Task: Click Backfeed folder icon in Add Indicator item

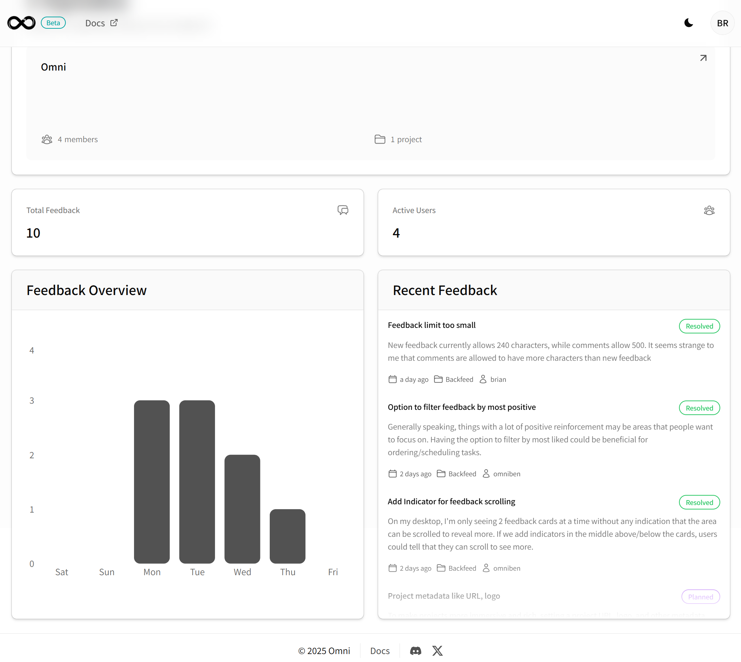Action: pos(441,568)
